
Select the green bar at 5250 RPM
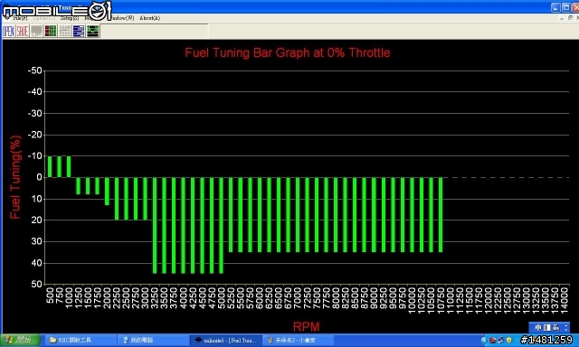point(231,215)
